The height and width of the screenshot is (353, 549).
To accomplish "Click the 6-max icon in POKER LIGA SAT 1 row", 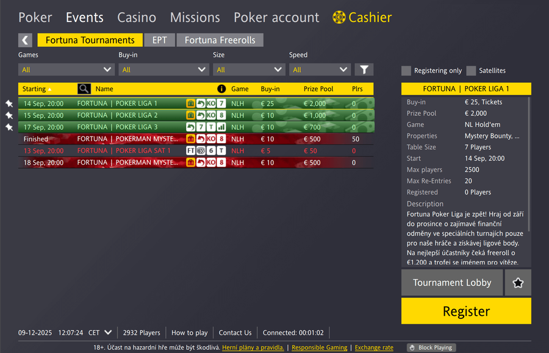I will 211,151.
